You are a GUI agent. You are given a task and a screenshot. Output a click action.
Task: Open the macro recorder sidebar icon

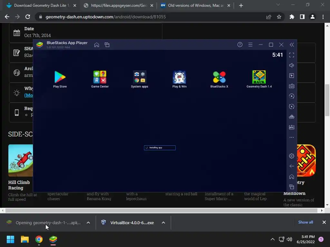pyautogui.click(x=291, y=117)
